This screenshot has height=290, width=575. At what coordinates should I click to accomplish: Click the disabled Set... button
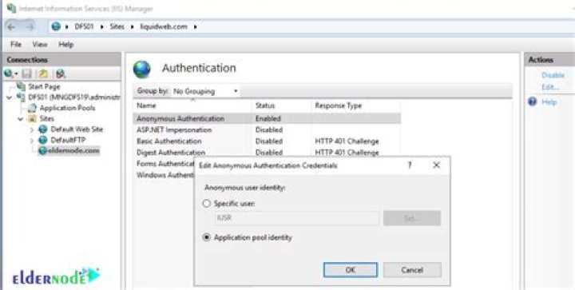click(412, 218)
